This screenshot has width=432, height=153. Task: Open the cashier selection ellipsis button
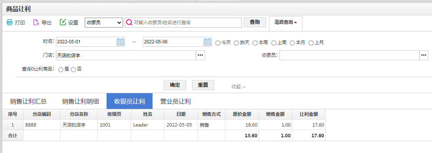click(424, 55)
